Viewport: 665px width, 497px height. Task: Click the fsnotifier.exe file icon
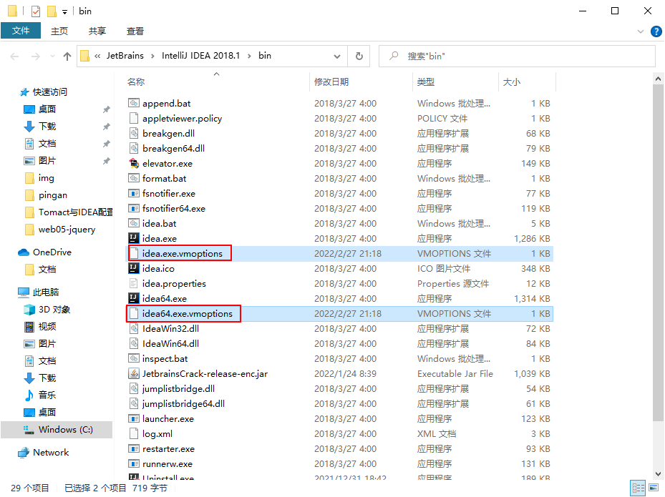click(x=134, y=194)
